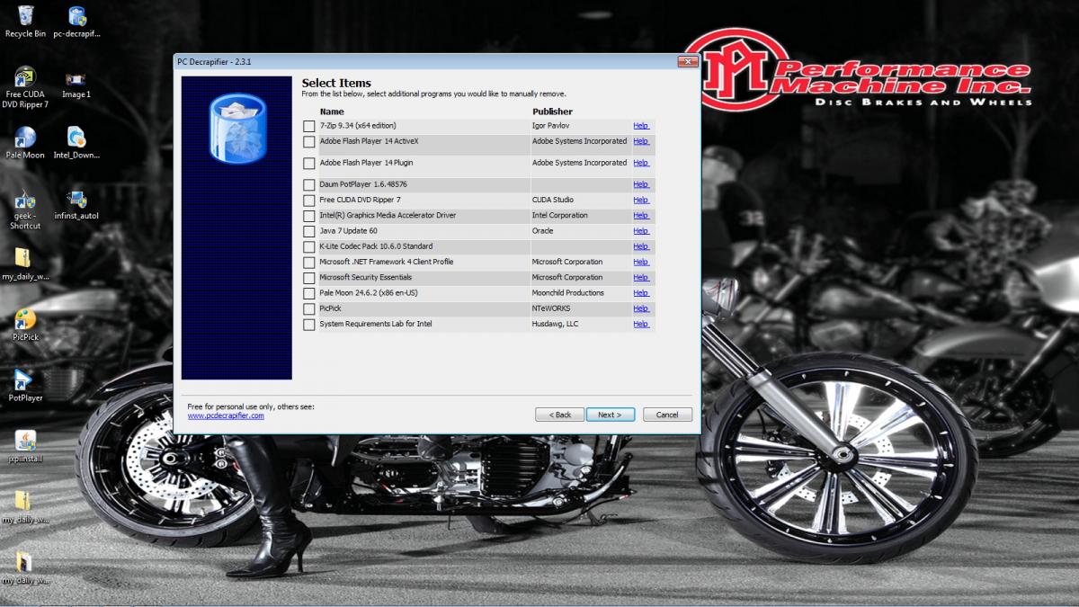
Task: Click the Name column header
Action: coord(332,112)
